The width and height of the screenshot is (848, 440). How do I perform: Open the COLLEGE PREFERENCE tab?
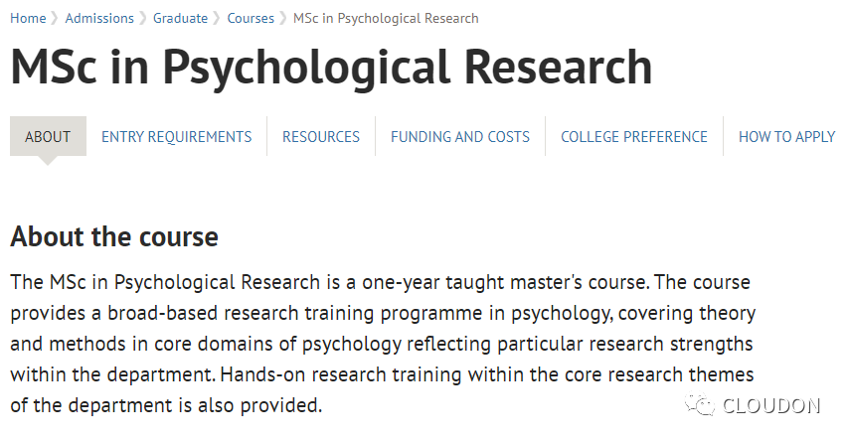coord(634,137)
